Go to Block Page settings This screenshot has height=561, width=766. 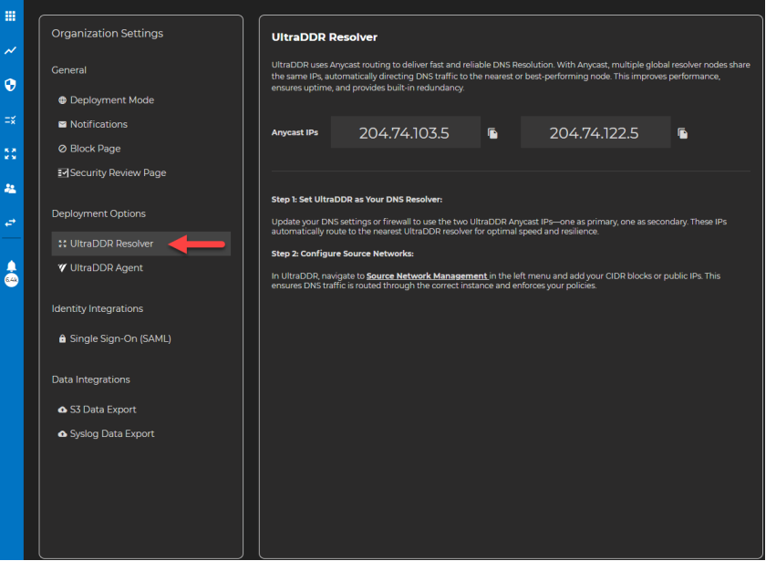(95, 149)
